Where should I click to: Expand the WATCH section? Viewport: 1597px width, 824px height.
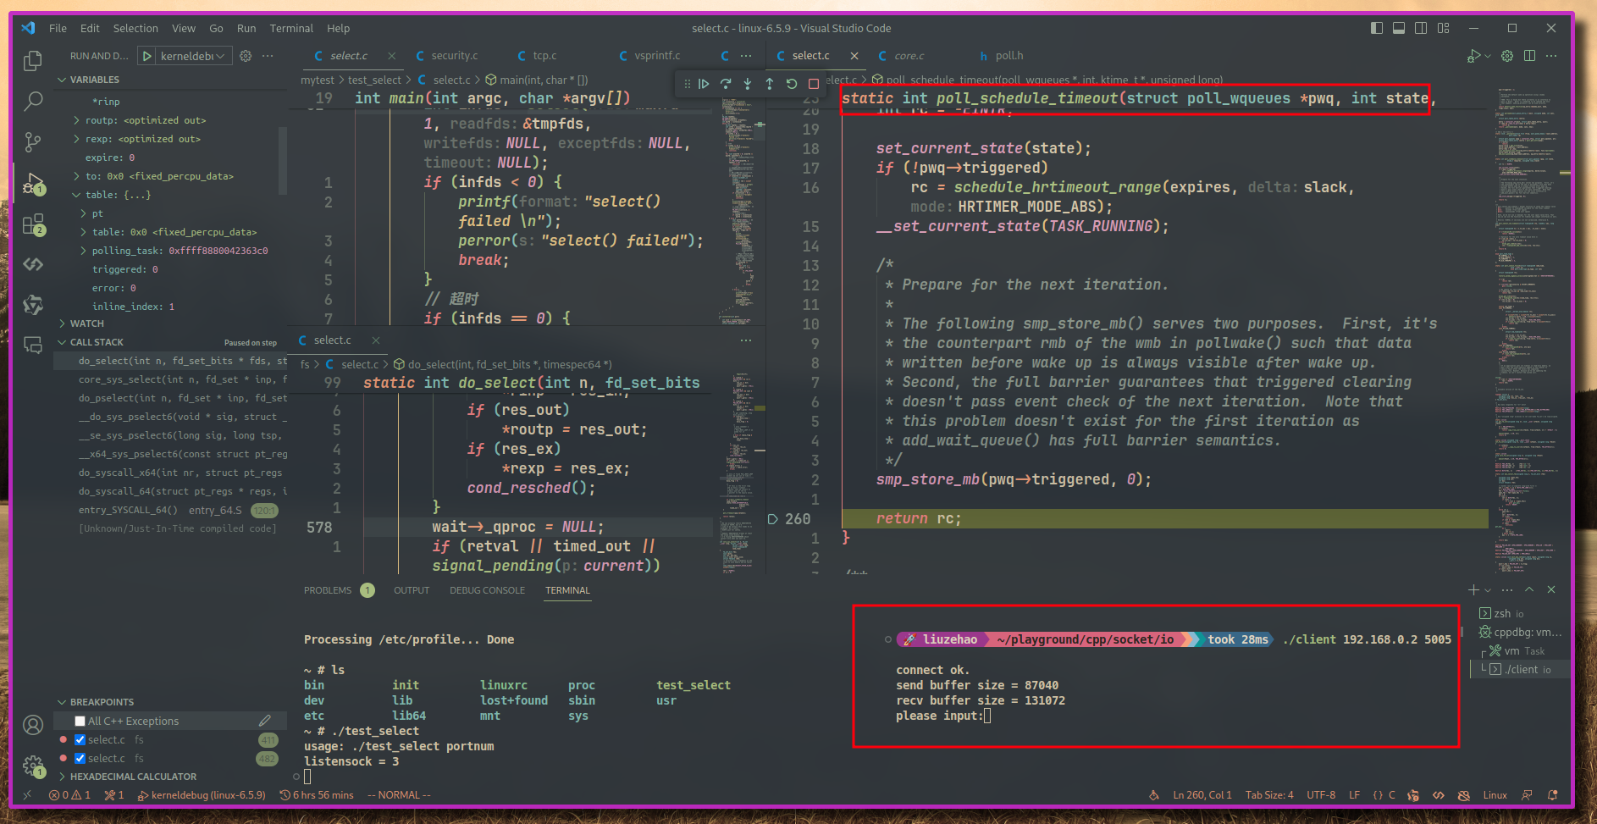pyautogui.click(x=86, y=324)
